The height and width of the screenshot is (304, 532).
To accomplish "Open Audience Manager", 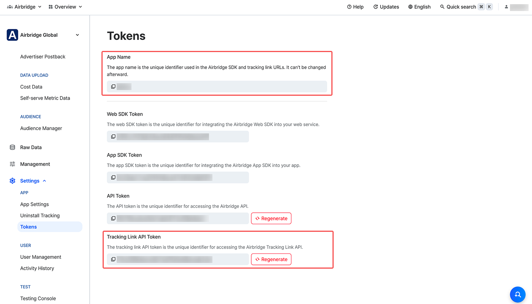I will click(41, 128).
